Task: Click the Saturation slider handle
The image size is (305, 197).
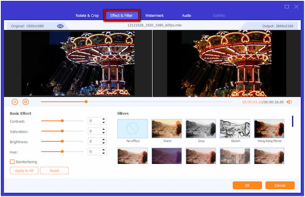Action: (62, 131)
